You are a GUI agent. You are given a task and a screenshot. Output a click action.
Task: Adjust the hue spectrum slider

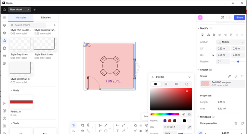[165, 114]
